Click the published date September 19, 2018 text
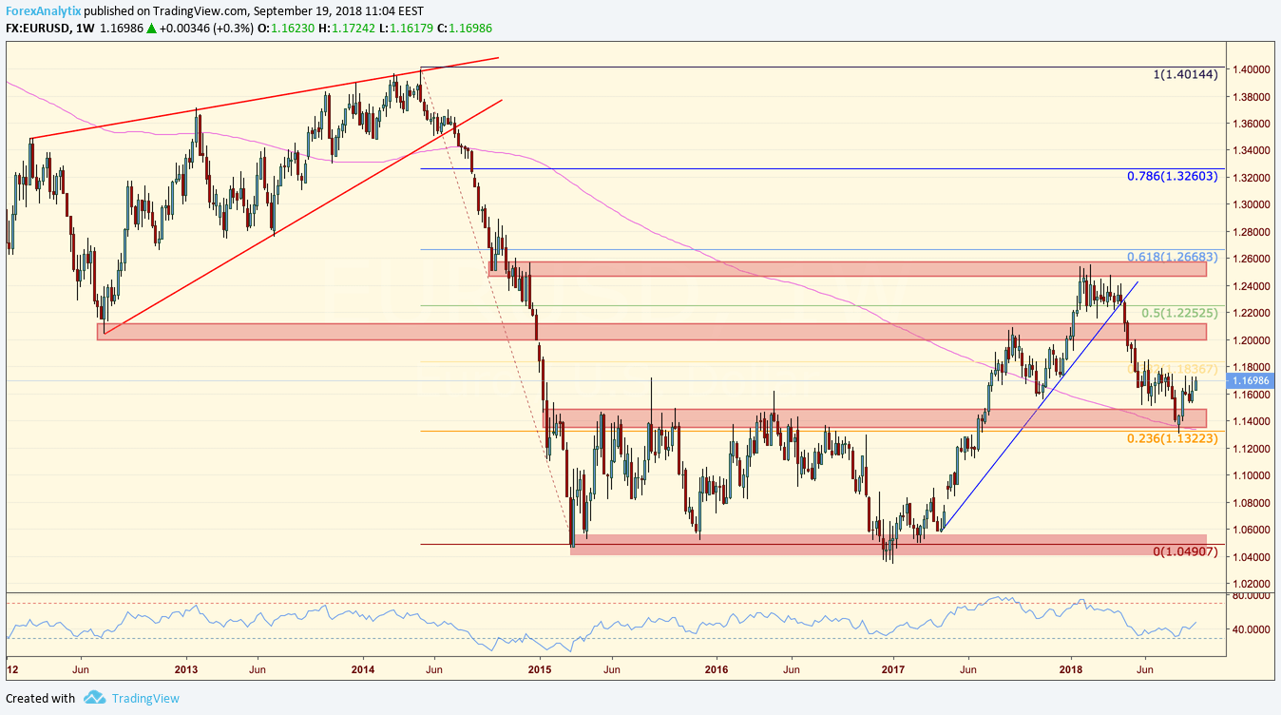 (x=306, y=10)
